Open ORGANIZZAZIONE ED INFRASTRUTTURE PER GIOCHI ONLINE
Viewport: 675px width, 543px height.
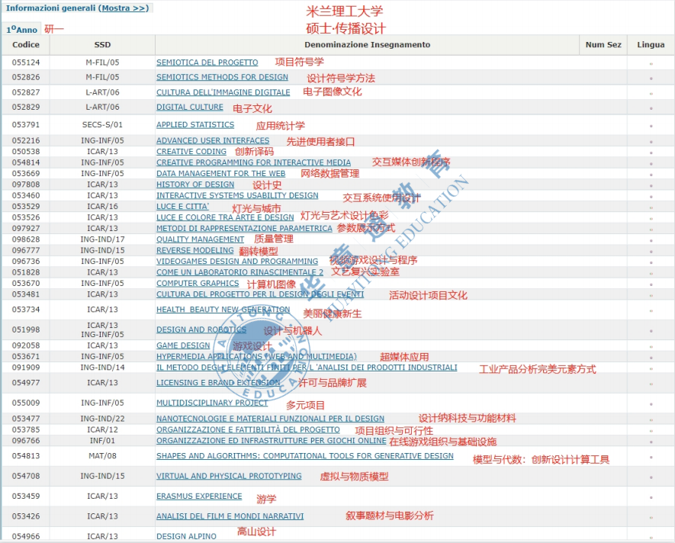click(272, 441)
